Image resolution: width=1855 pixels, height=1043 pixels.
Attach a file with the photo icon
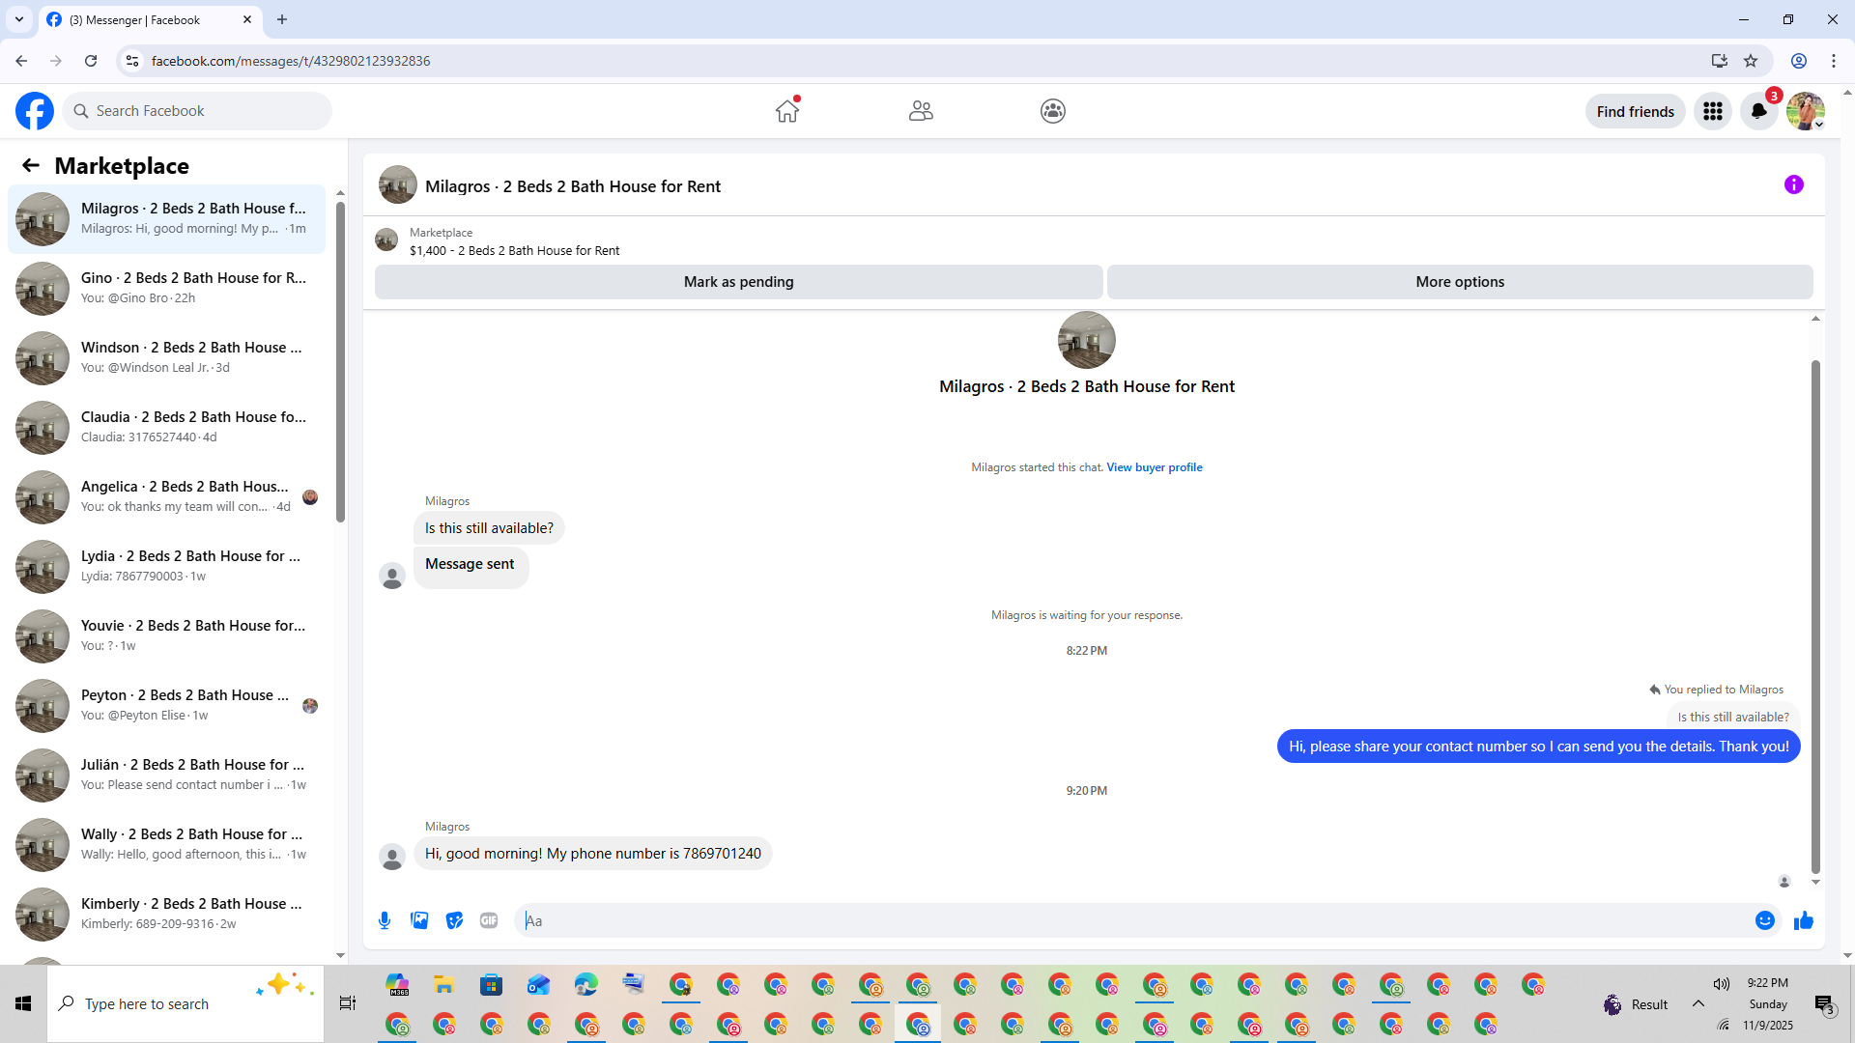pos(419,920)
